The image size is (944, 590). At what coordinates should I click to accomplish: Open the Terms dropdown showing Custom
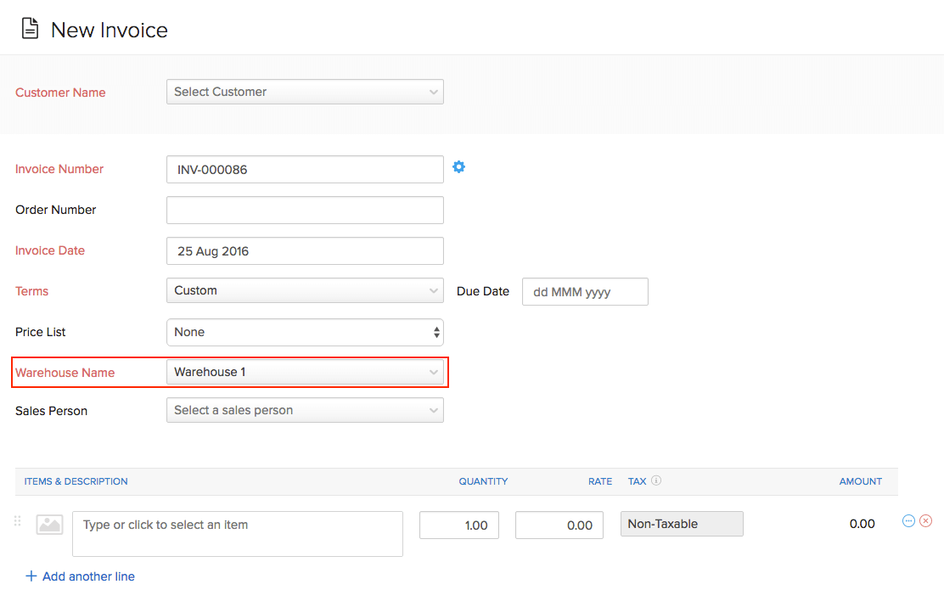pos(306,290)
